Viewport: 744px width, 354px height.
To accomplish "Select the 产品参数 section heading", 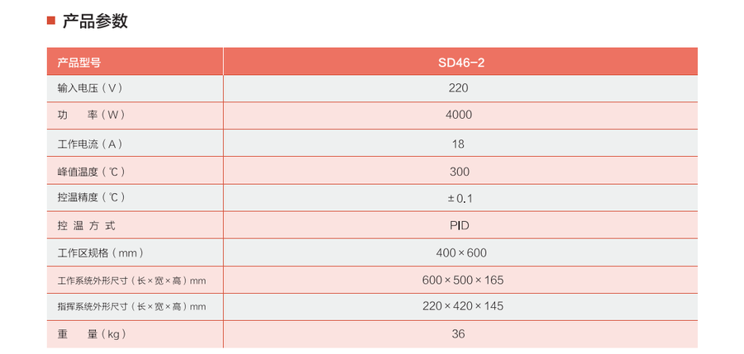I will (95, 21).
